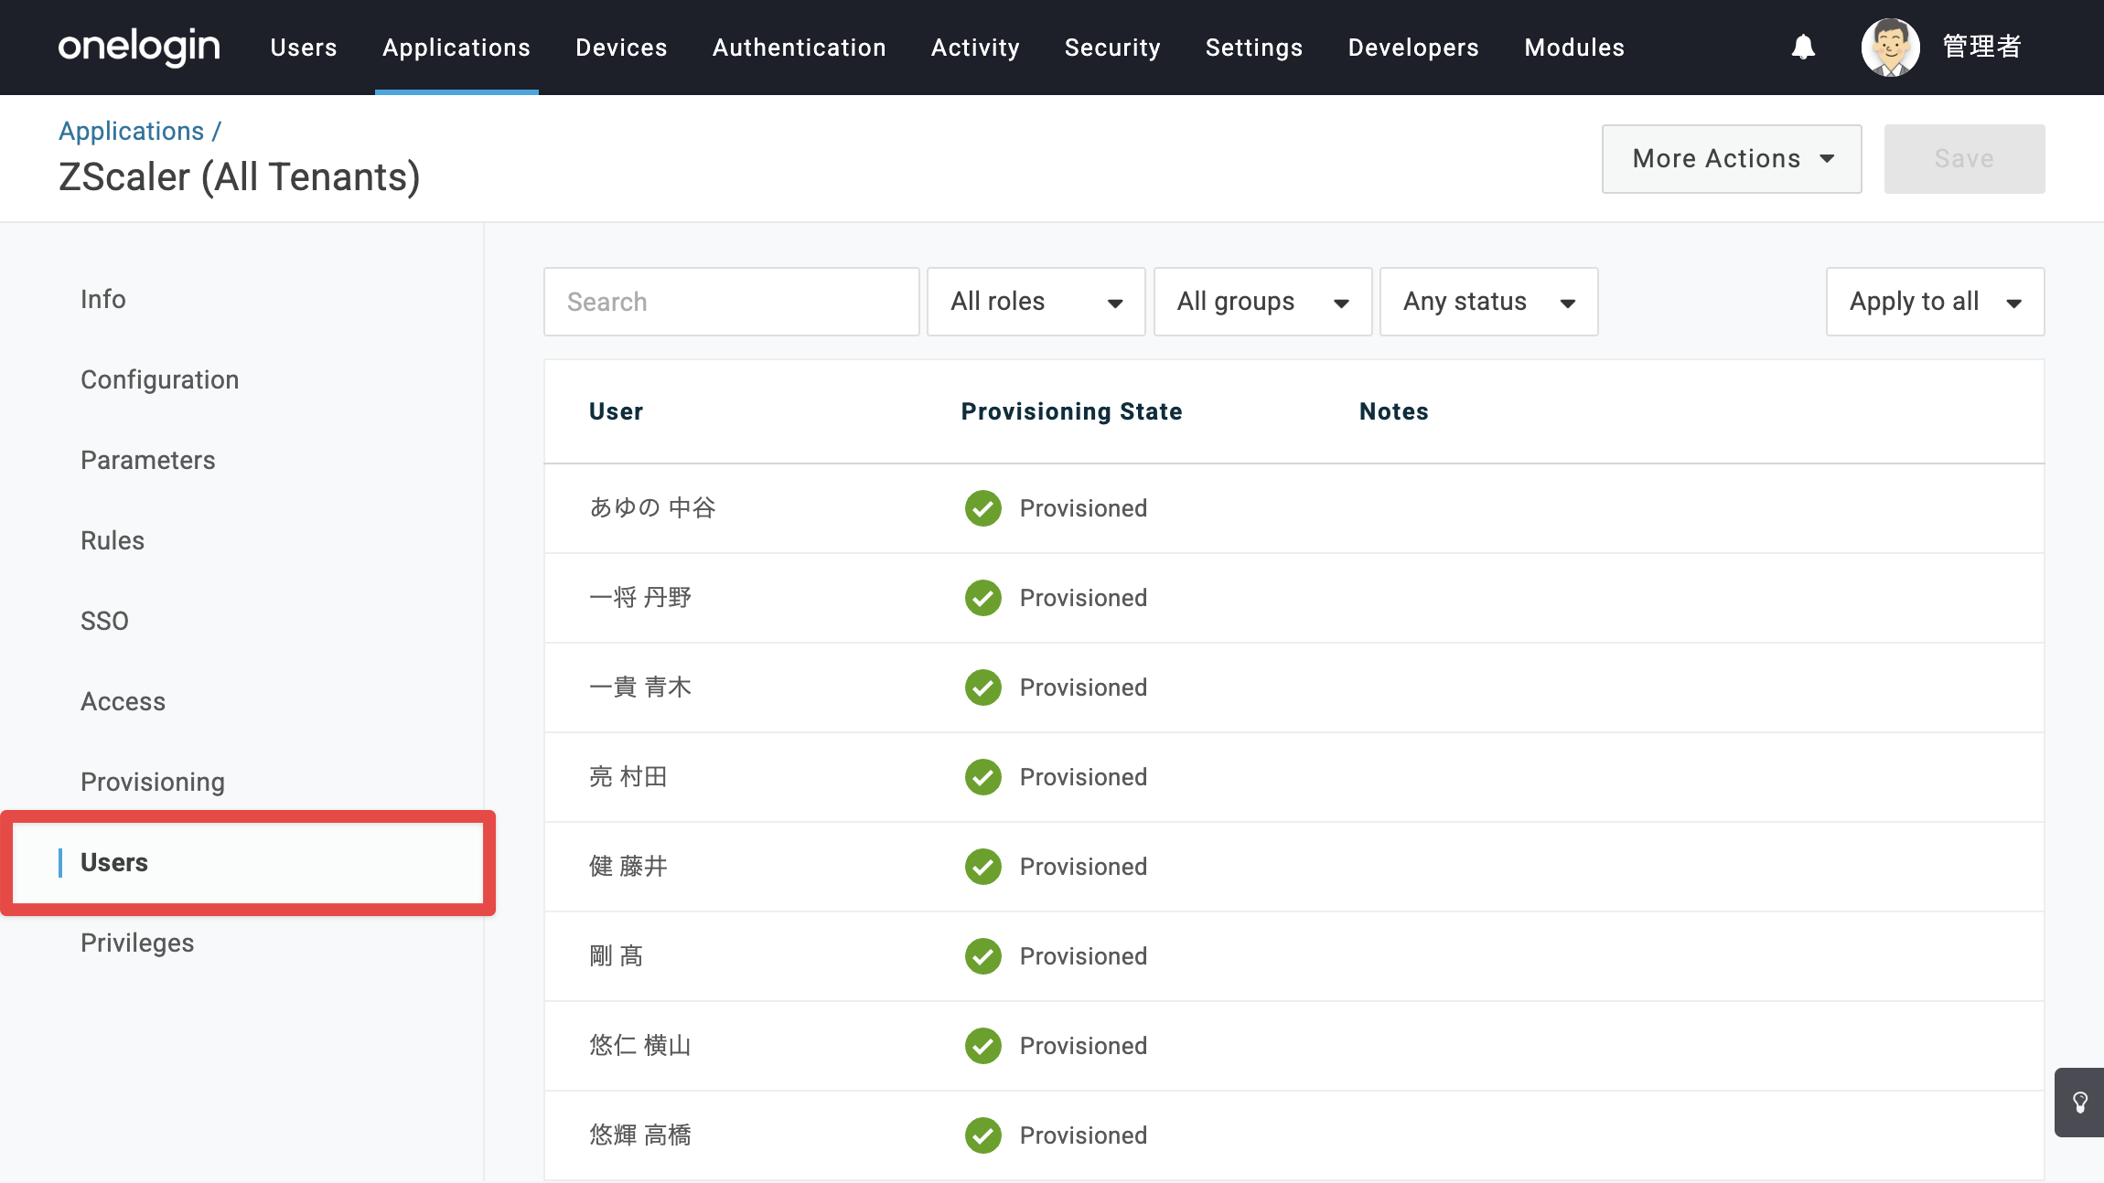Screen dimensions: 2104x1183
Task: Open the Any status filter
Action: point(1488,302)
